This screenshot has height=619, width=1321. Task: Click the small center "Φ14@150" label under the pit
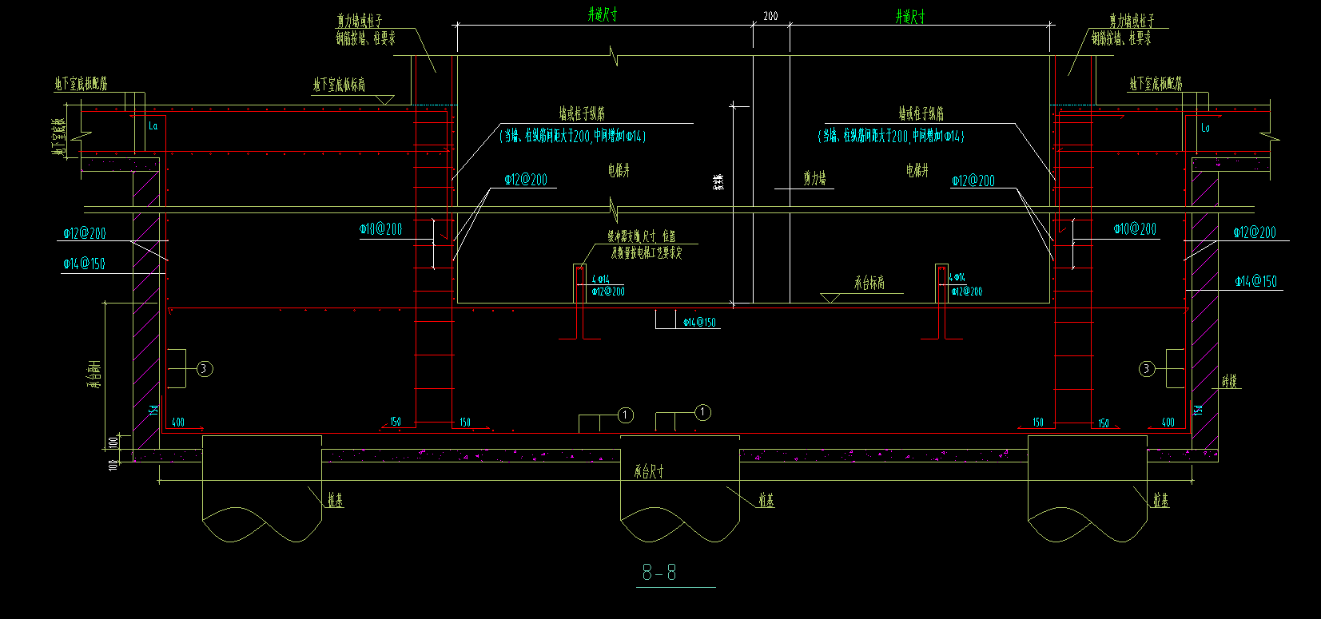[x=699, y=323]
